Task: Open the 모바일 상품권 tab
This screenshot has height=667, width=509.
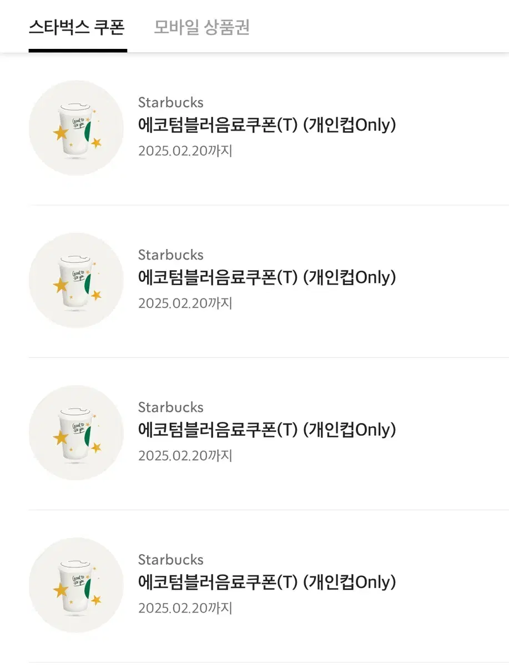Action: [x=202, y=27]
